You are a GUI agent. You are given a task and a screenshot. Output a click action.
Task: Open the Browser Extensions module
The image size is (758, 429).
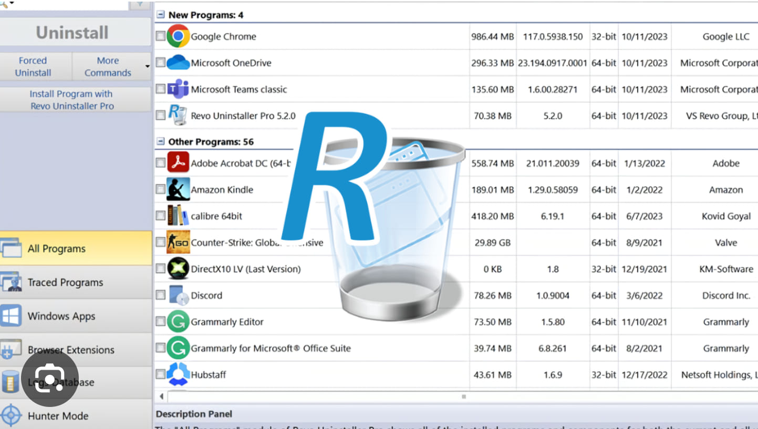click(76, 349)
